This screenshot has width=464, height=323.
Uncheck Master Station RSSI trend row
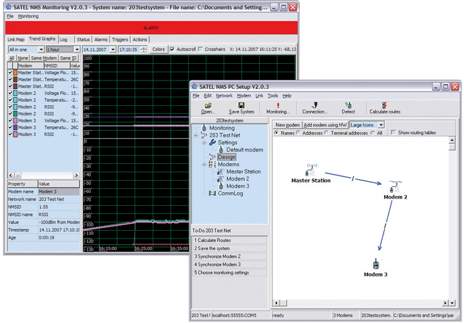[10, 86]
